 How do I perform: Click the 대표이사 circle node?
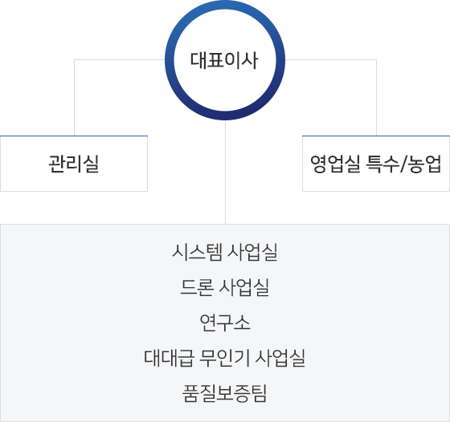click(225, 60)
